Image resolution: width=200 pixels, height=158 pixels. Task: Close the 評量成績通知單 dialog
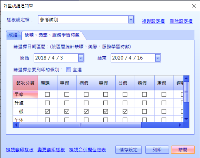pyautogui.click(x=194, y=6)
